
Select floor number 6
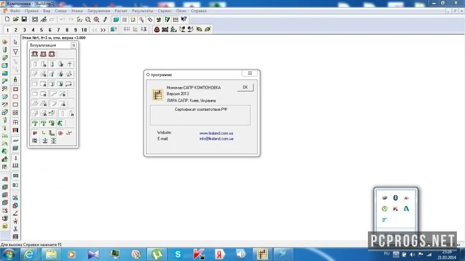pyautogui.click(x=50, y=30)
